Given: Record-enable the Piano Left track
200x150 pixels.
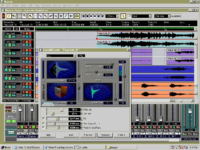Looking at the screenshot, I should coord(24,33).
